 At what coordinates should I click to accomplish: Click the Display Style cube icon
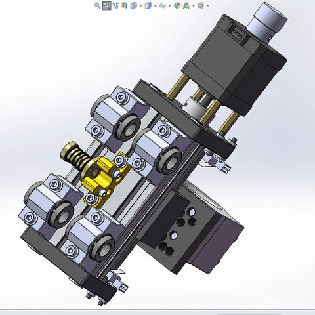click(148, 5)
